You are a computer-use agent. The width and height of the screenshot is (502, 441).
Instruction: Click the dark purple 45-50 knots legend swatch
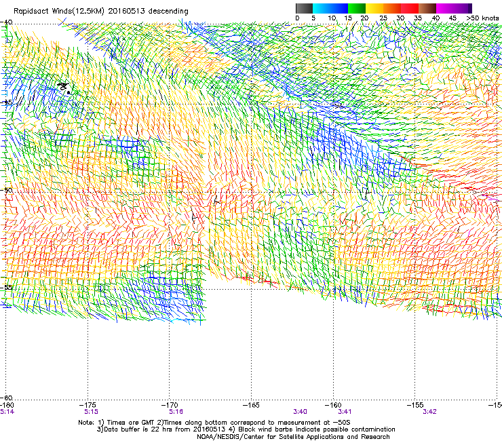[x=463, y=8]
